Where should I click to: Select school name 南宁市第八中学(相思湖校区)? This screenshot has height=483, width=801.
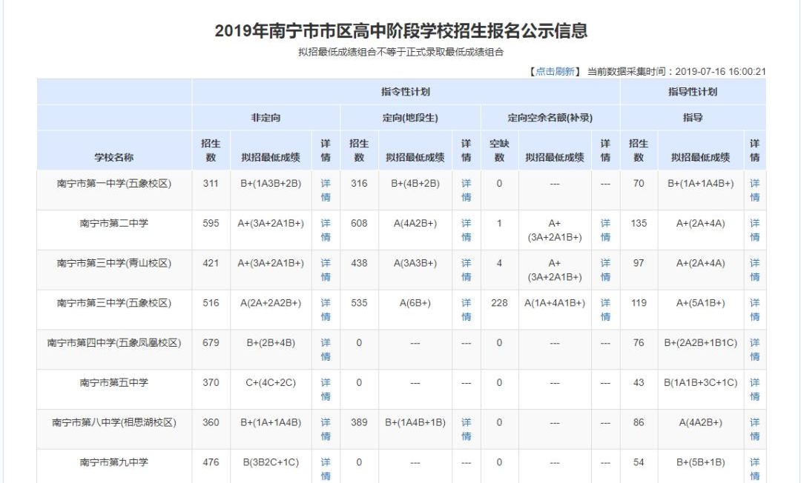pyautogui.click(x=114, y=422)
